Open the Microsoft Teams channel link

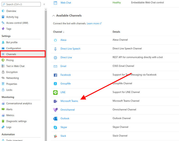pos(69,101)
